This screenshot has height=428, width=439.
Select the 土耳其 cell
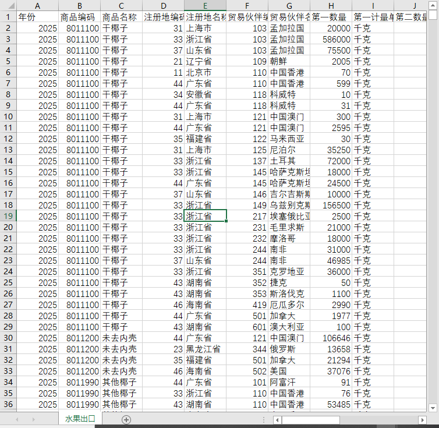(289, 161)
